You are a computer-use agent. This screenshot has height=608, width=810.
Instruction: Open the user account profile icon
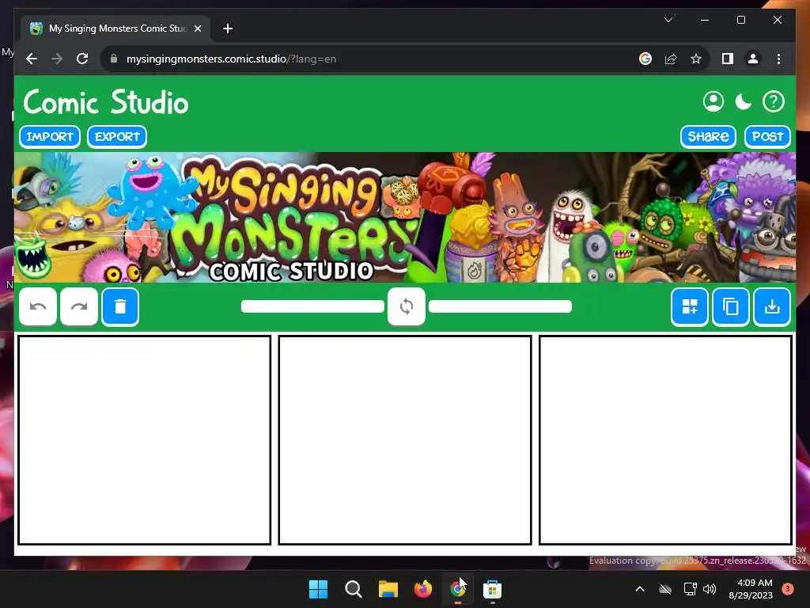[x=713, y=101]
